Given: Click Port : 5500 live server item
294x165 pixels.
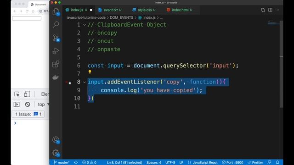Looking at the screenshot, I should tap(232, 162).
